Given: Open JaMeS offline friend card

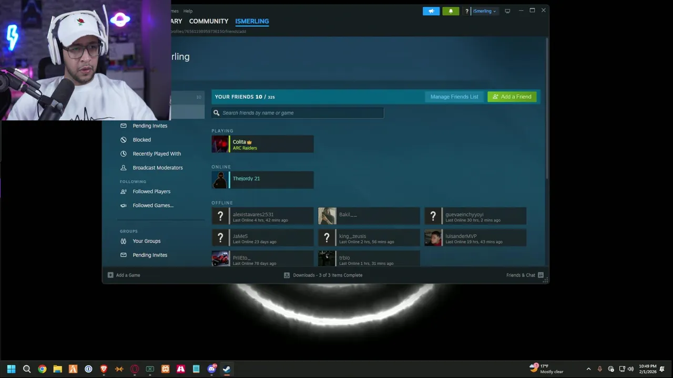Looking at the screenshot, I should 263,238.
